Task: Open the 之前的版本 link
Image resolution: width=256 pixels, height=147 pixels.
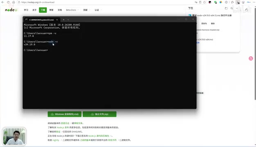Action: 85,140
